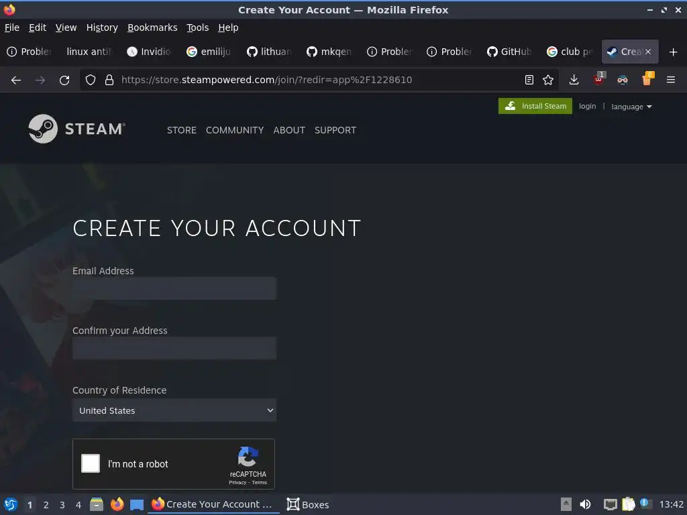This screenshot has height=515, width=687.
Task: Open the Edit menu
Action: coord(38,27)
